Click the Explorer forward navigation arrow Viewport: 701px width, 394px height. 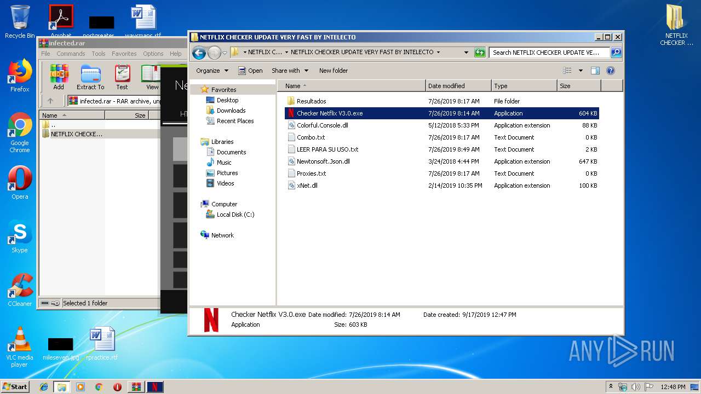pyautogui.click(x=214, y=53)
